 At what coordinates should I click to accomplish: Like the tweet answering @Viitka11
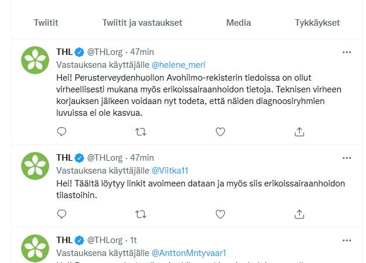[x=220, y=214]
